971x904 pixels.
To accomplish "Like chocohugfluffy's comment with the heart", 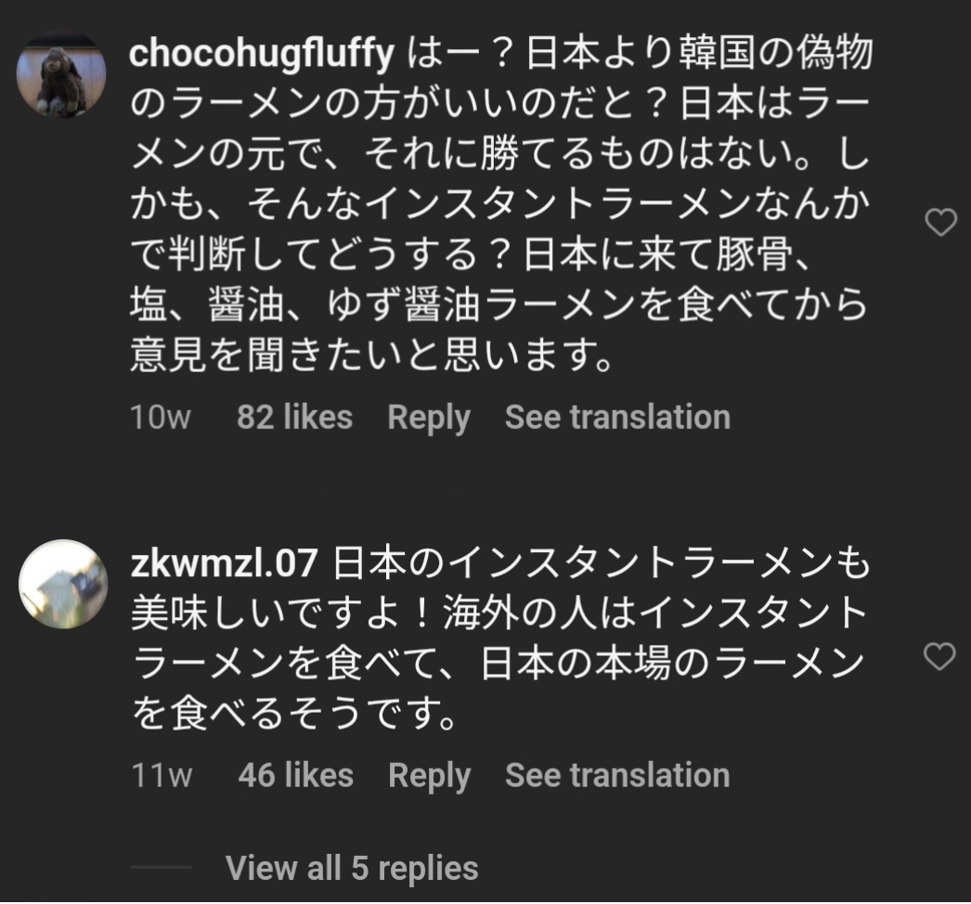I will (x=941, y=223).
